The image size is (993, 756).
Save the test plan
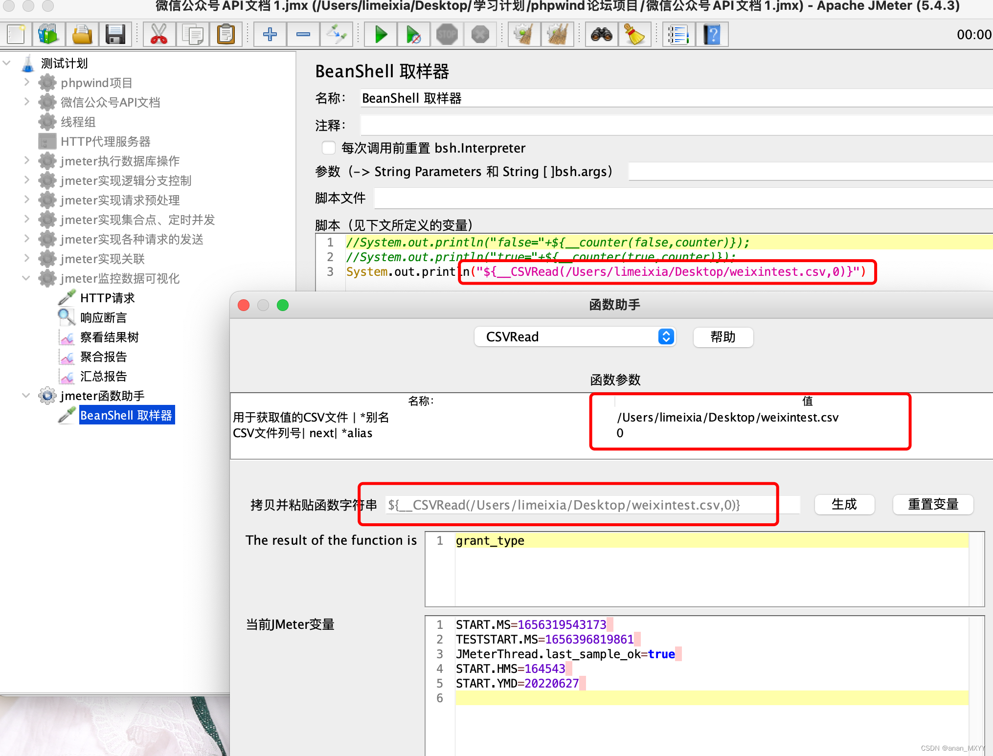point(116,34)
